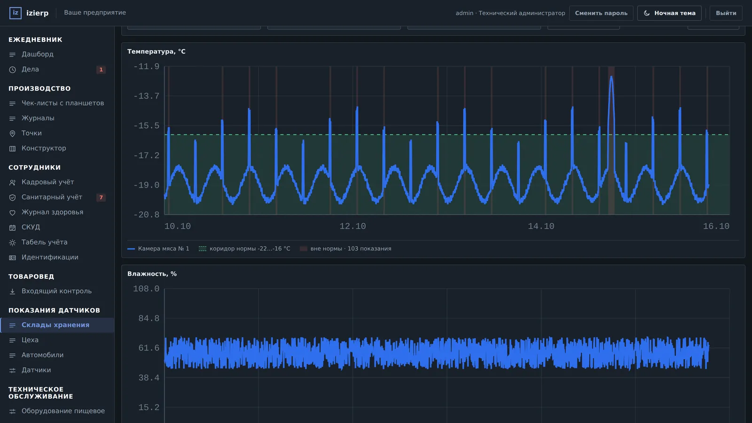The image size is (752, 423).
Task: Click the Кадровый учёт people icon
Action: click(13, 182)
